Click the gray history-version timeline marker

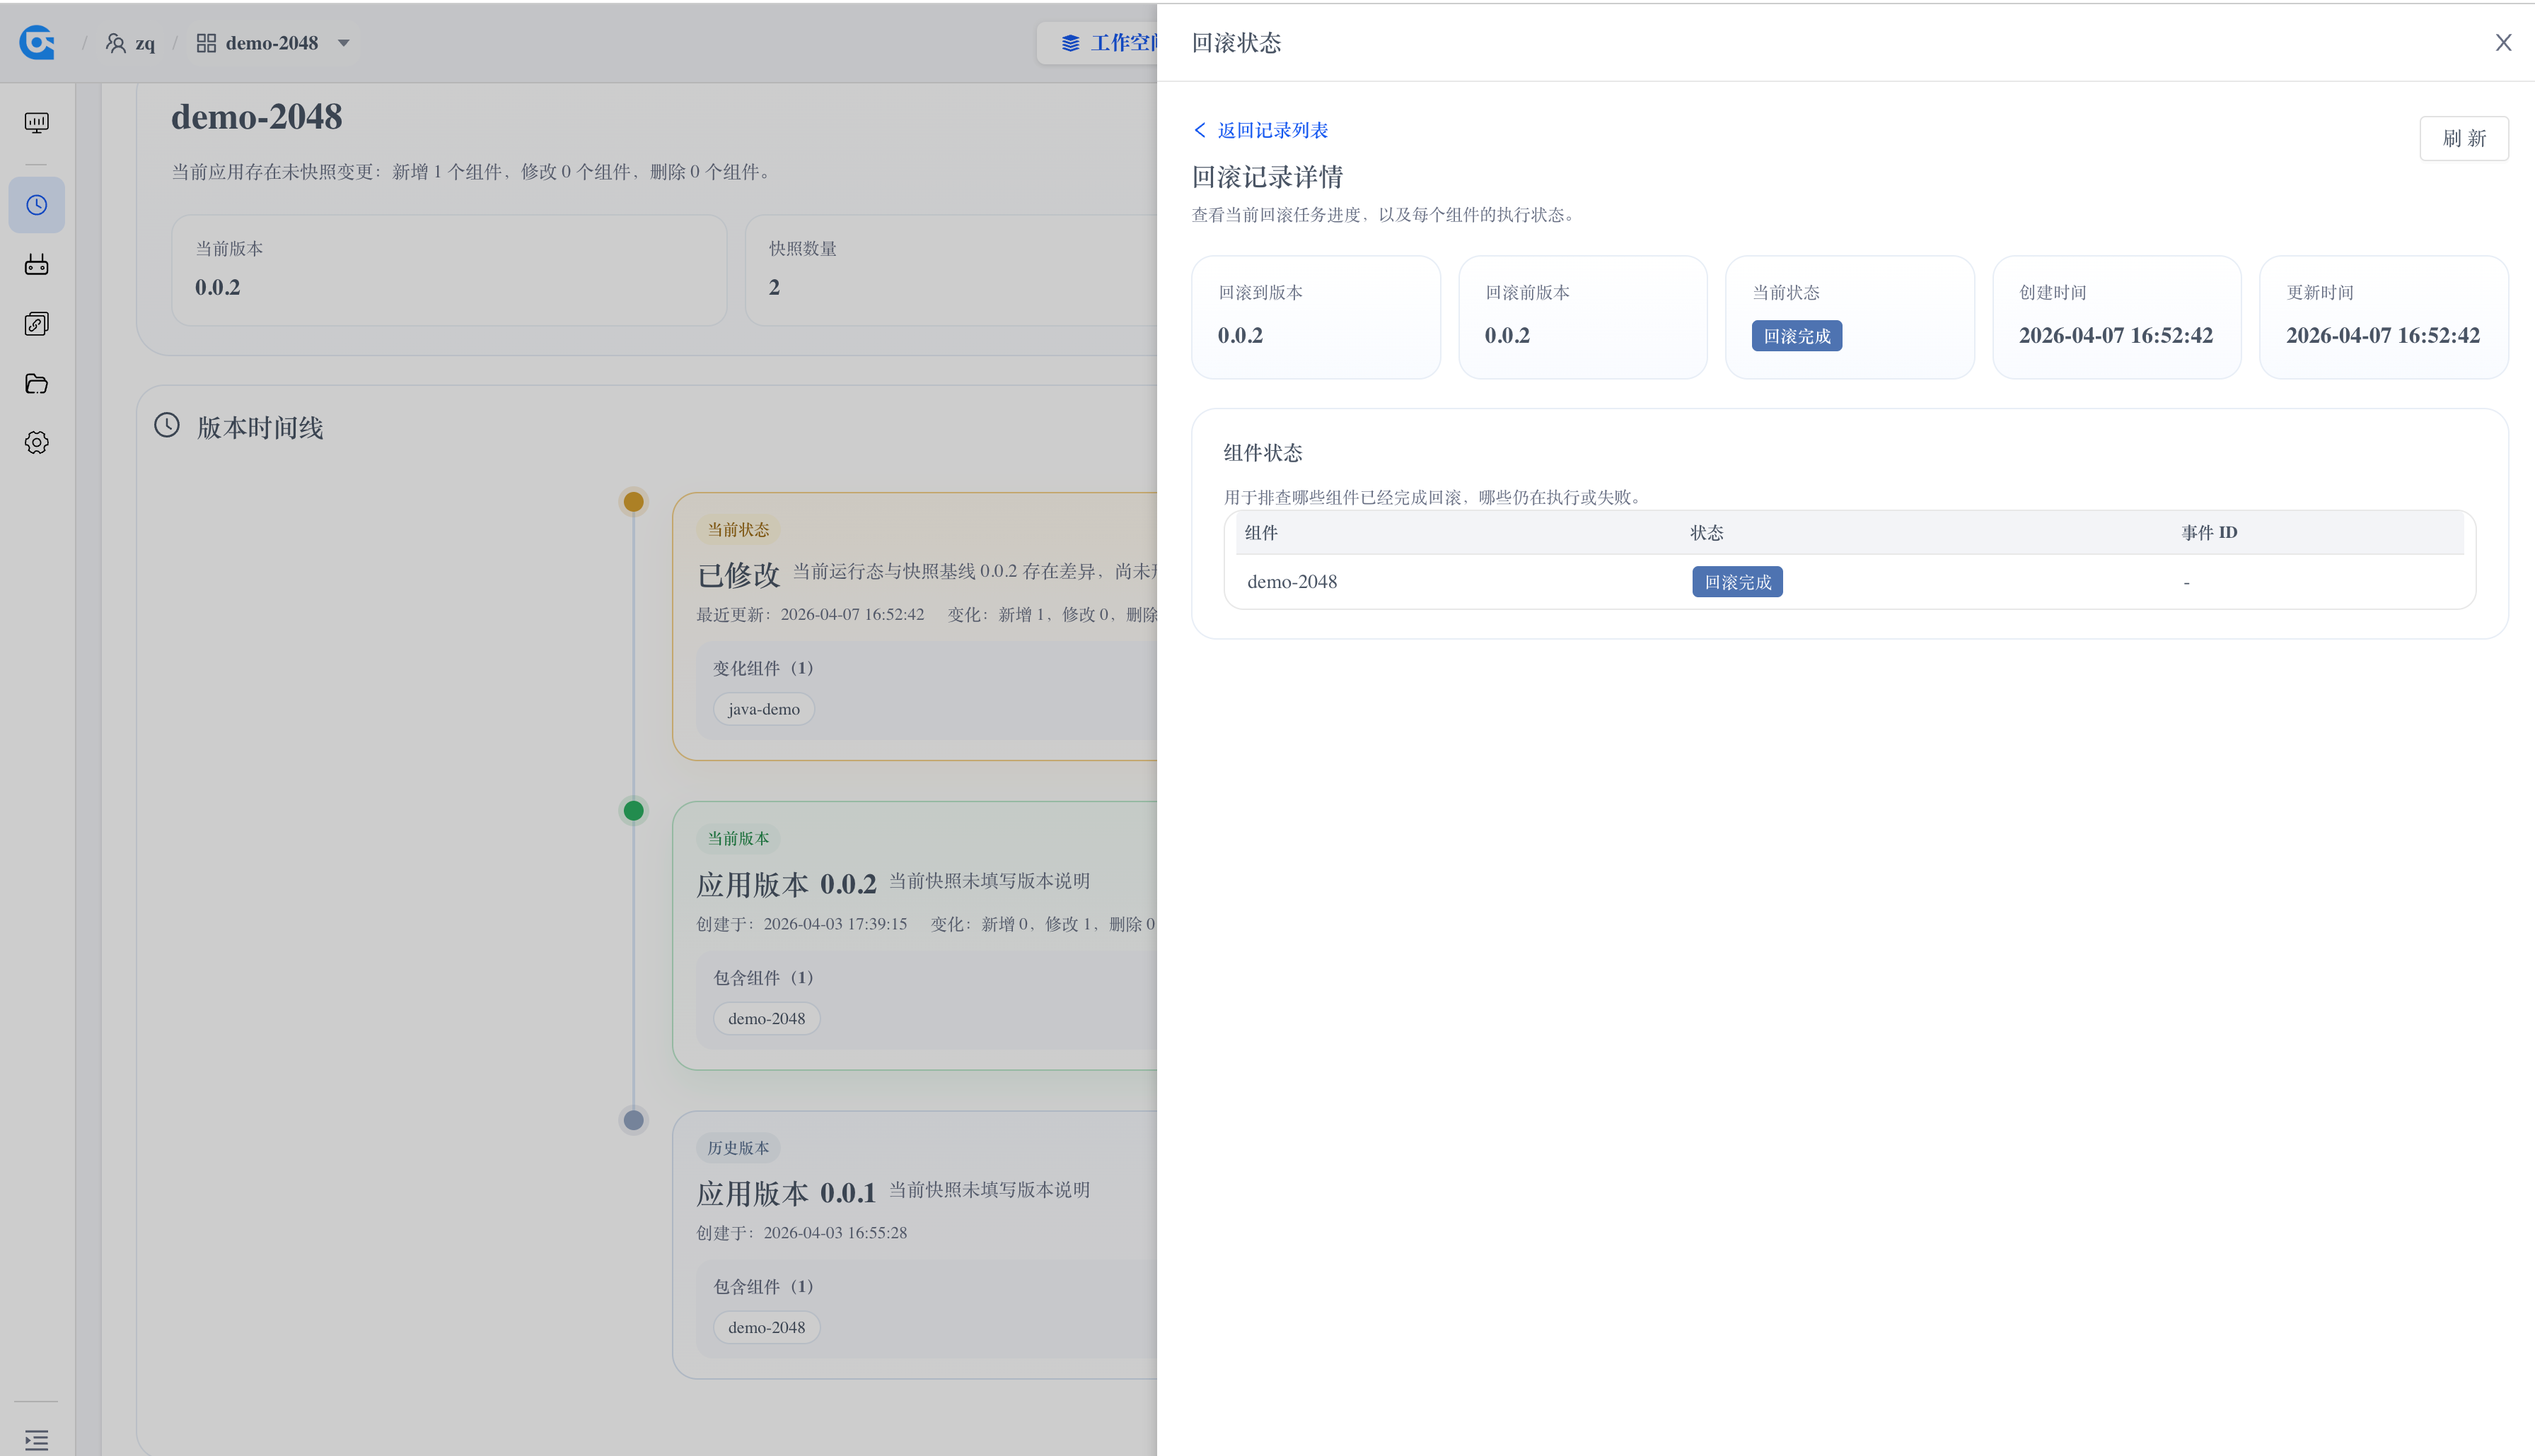click(x=633, y=1120)
